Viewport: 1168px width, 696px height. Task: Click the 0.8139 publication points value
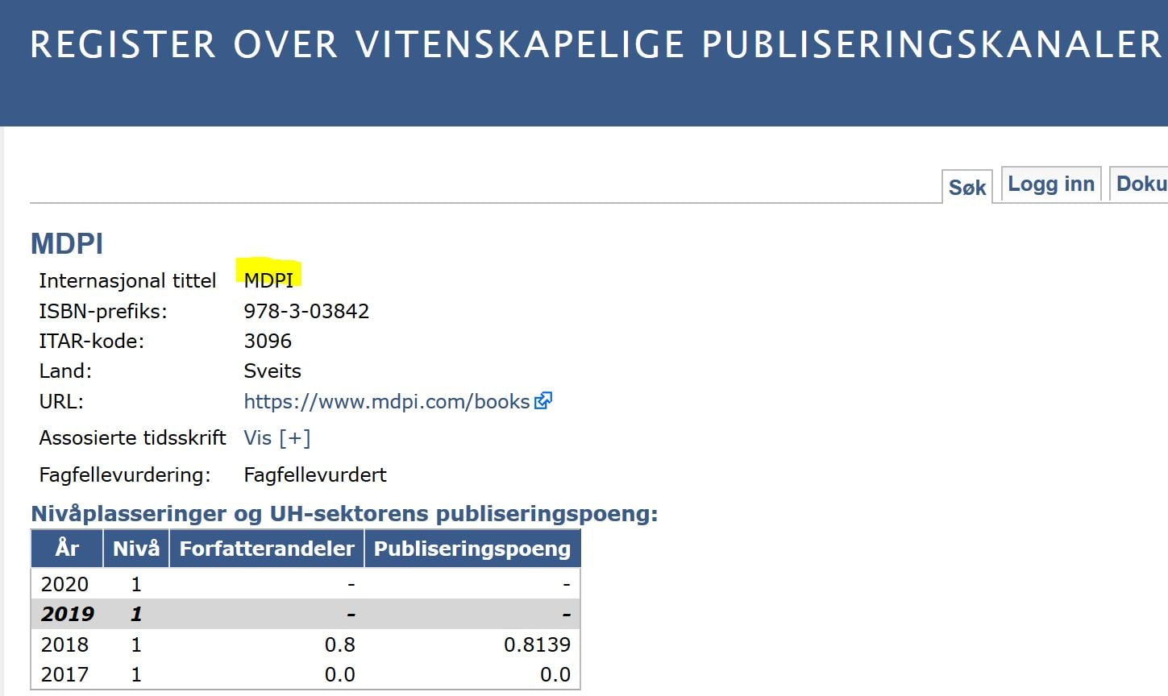click(537, 644)
